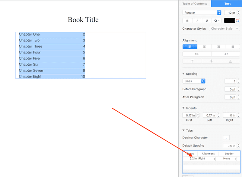Collapse the Tabs section
Viewport: 242px width, 177px height.
pos(184,130)
